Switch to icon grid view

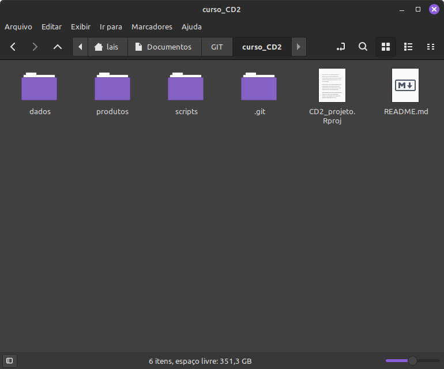[386, 47]
